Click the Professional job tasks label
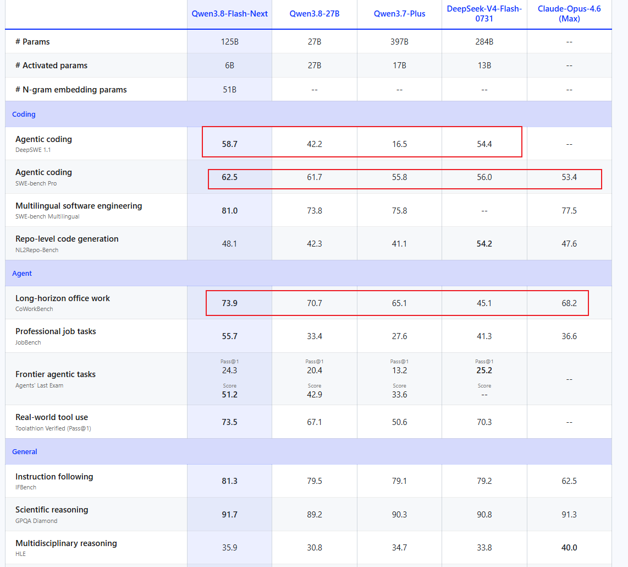The width and height of the screenshot is (628, 567). pos(56,331)
